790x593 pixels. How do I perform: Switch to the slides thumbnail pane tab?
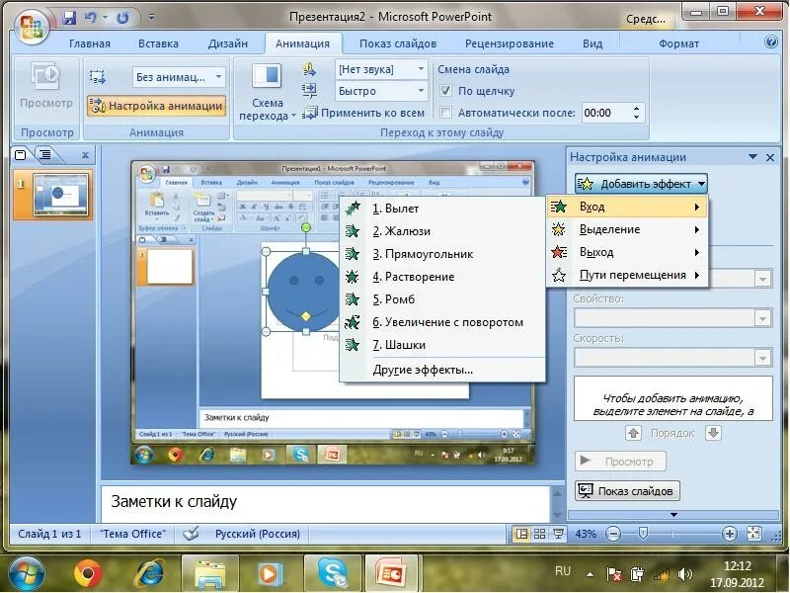[x=21, y=154]
